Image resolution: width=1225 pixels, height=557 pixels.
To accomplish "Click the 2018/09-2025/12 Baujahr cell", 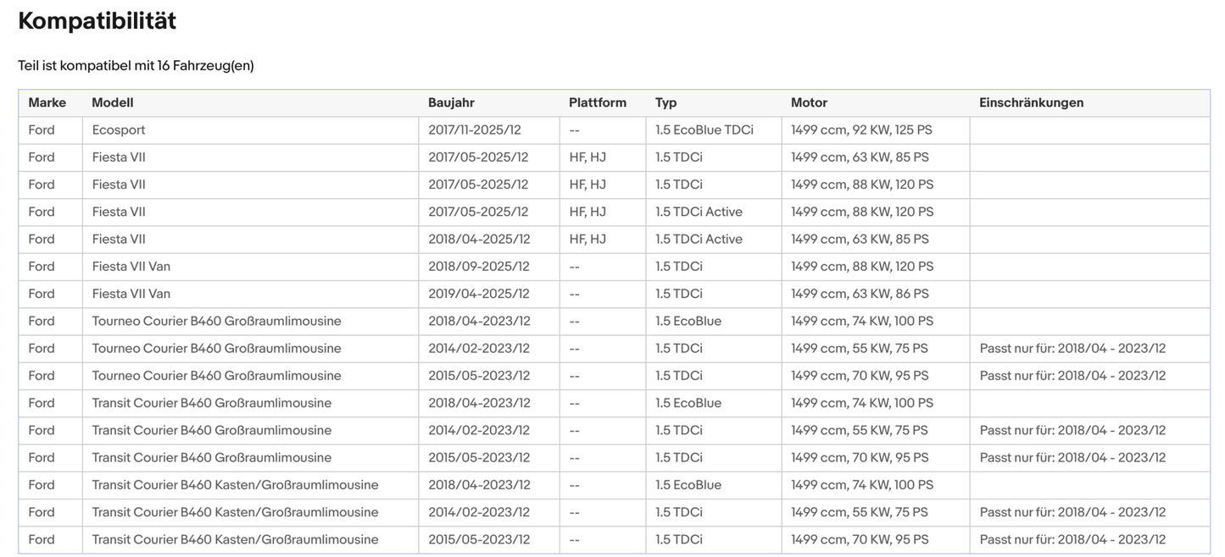I will [478, 267].
